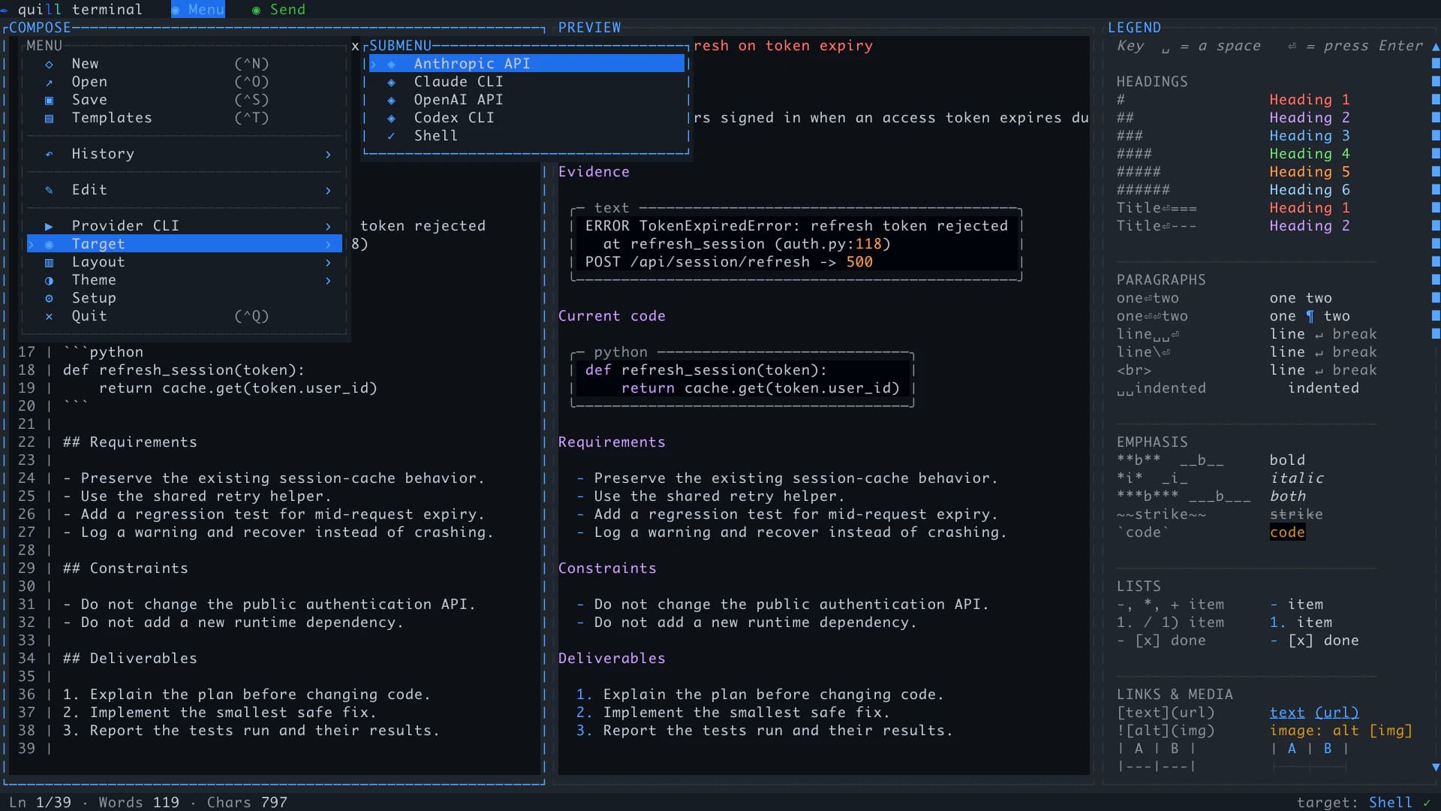1441x811 pixels.
Task: Click the Edit pencil icon
Action: coord(49,191)
